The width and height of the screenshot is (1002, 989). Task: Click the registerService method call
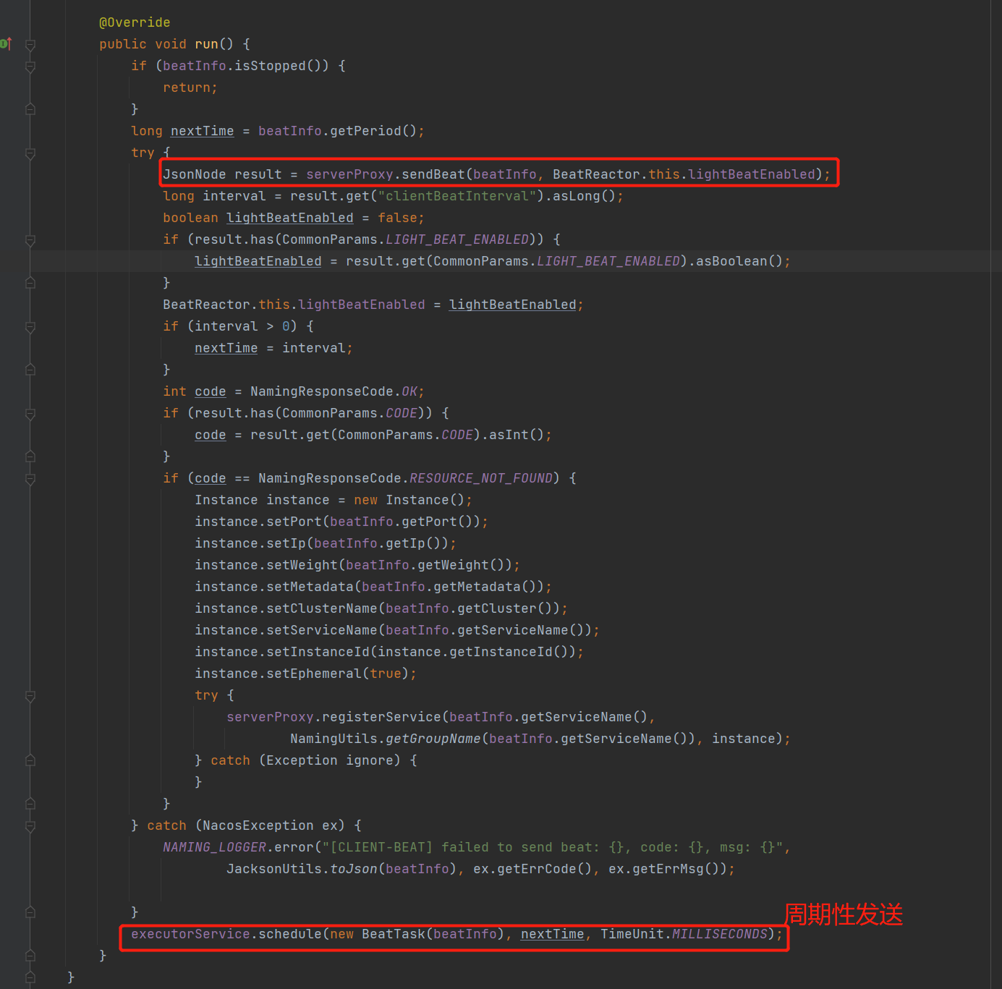381,717
